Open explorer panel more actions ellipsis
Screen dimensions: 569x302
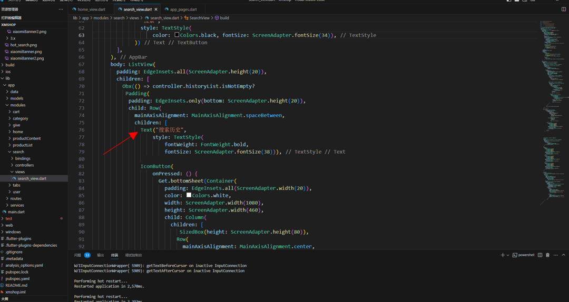61,9
